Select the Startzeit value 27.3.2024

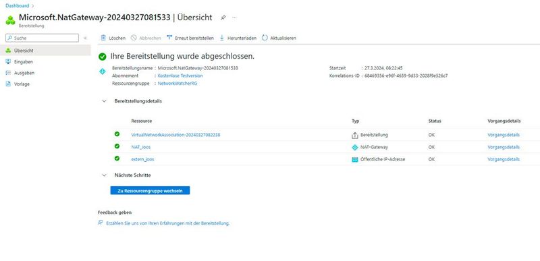[383, 68]
